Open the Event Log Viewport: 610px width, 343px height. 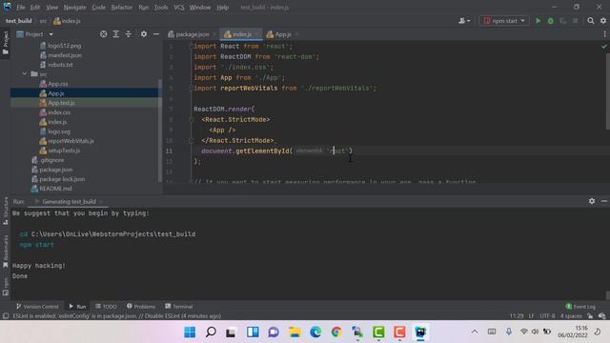(x=580, y=307)
